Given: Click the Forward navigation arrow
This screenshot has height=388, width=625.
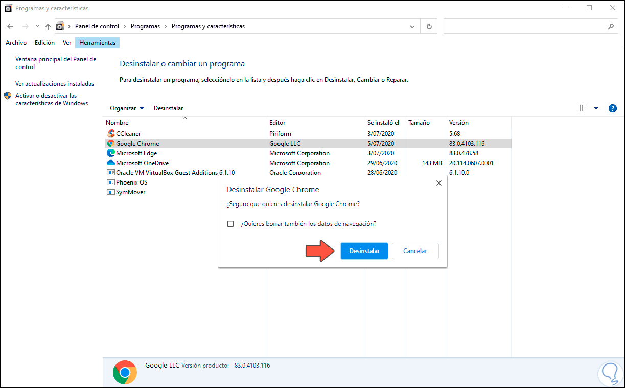Looking at the screenshot, I should [x=25, y=26].
